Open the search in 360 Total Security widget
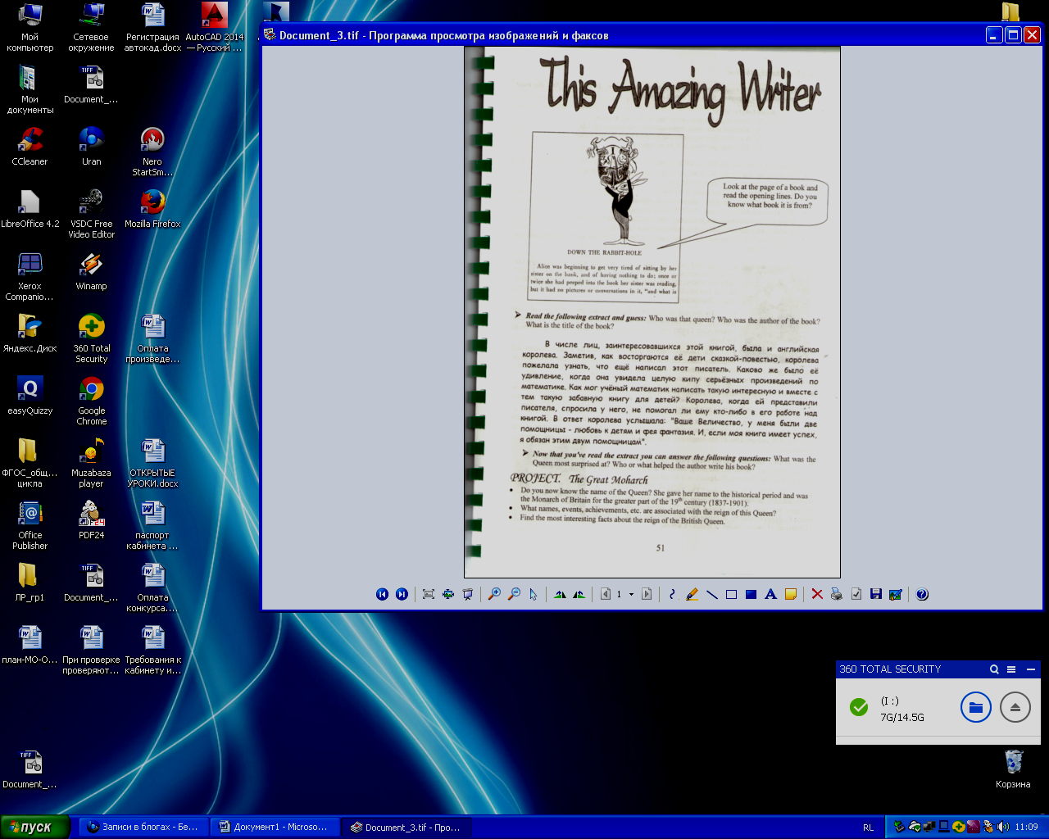Screen dimensions: 1049x839 click(x=994, y=669)
